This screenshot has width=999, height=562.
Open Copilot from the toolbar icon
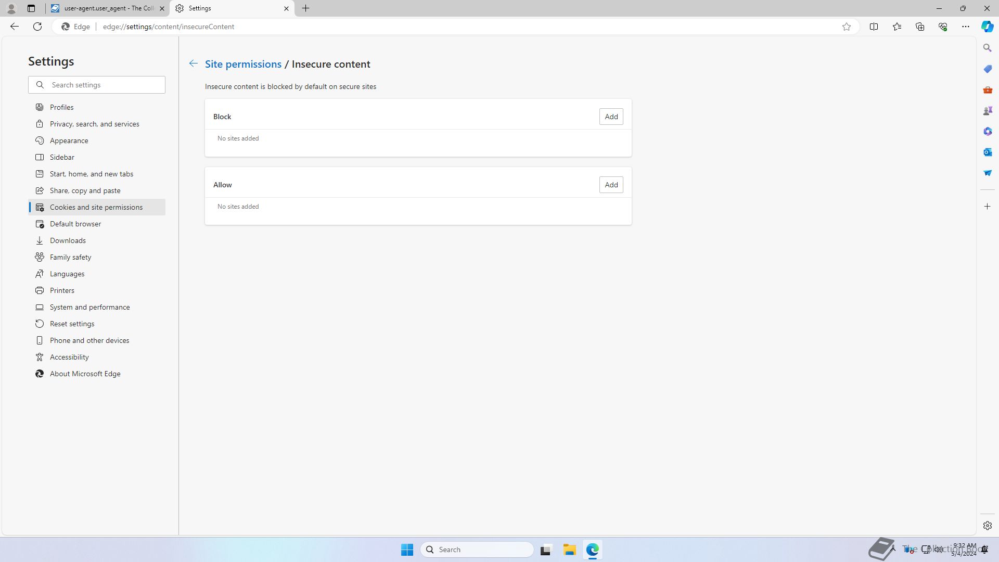click(x=987, y=27)
